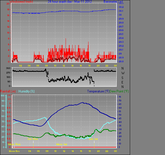Click the '29.3' barometer axis value
The image size is (165, 155).
pos(121,42)
